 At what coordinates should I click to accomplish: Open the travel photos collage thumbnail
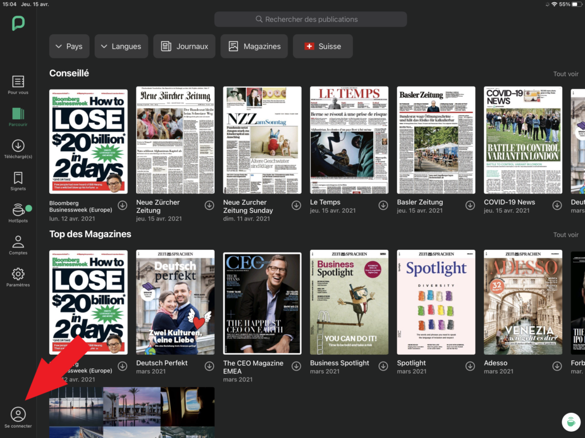[x=132, y=412]
